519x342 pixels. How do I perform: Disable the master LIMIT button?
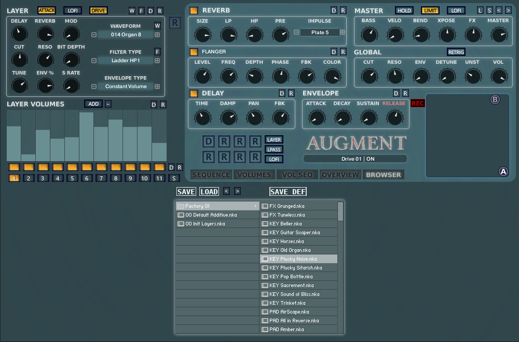tap(430, 10)
